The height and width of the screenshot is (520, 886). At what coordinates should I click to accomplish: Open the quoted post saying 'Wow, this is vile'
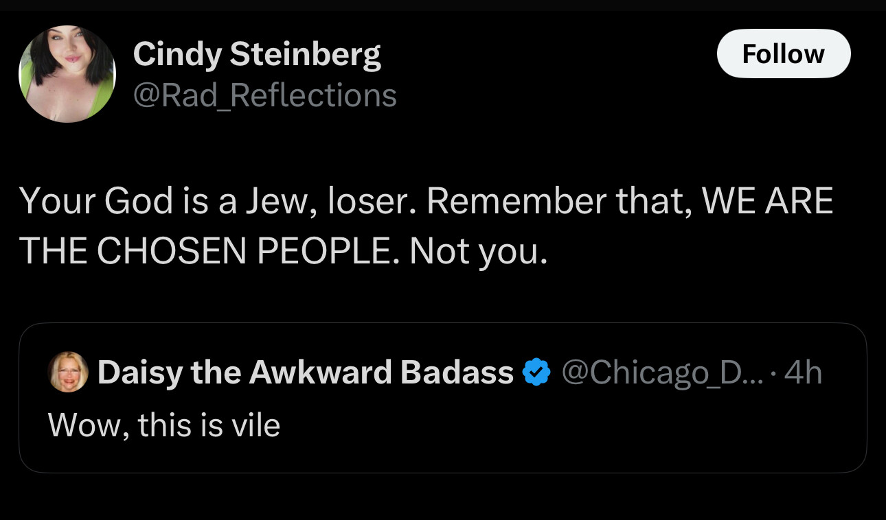click(442, 398)
